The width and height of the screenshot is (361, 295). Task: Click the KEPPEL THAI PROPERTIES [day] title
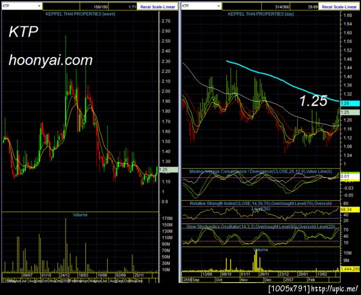[x=261, y=14]
